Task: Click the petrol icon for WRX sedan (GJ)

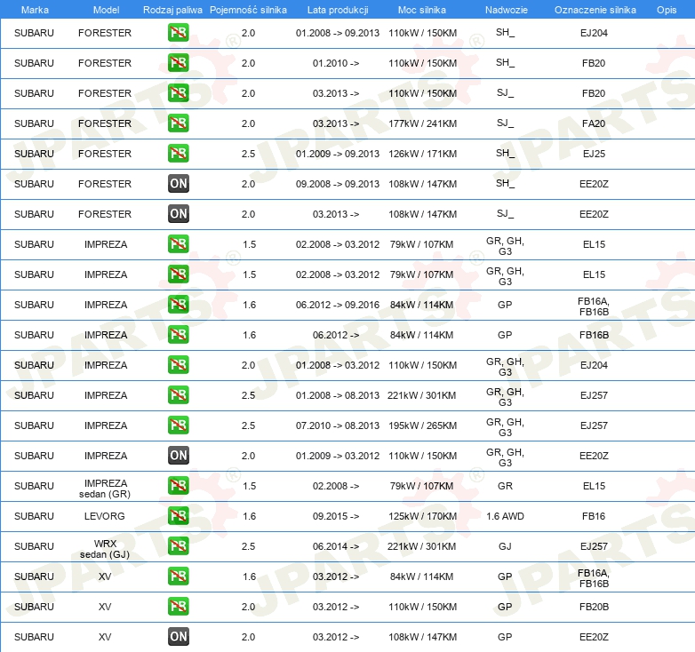Action: [x=179, y=546]
